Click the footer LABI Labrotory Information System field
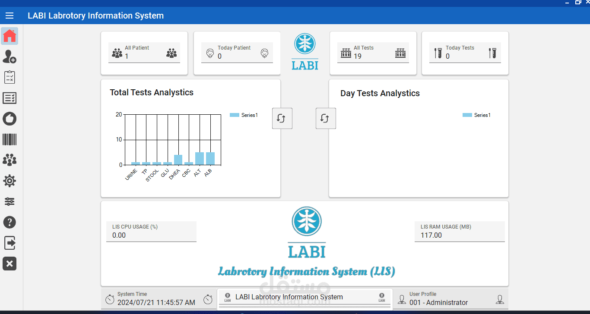Viewport: 590px width, 314px height. click(305, 298)
